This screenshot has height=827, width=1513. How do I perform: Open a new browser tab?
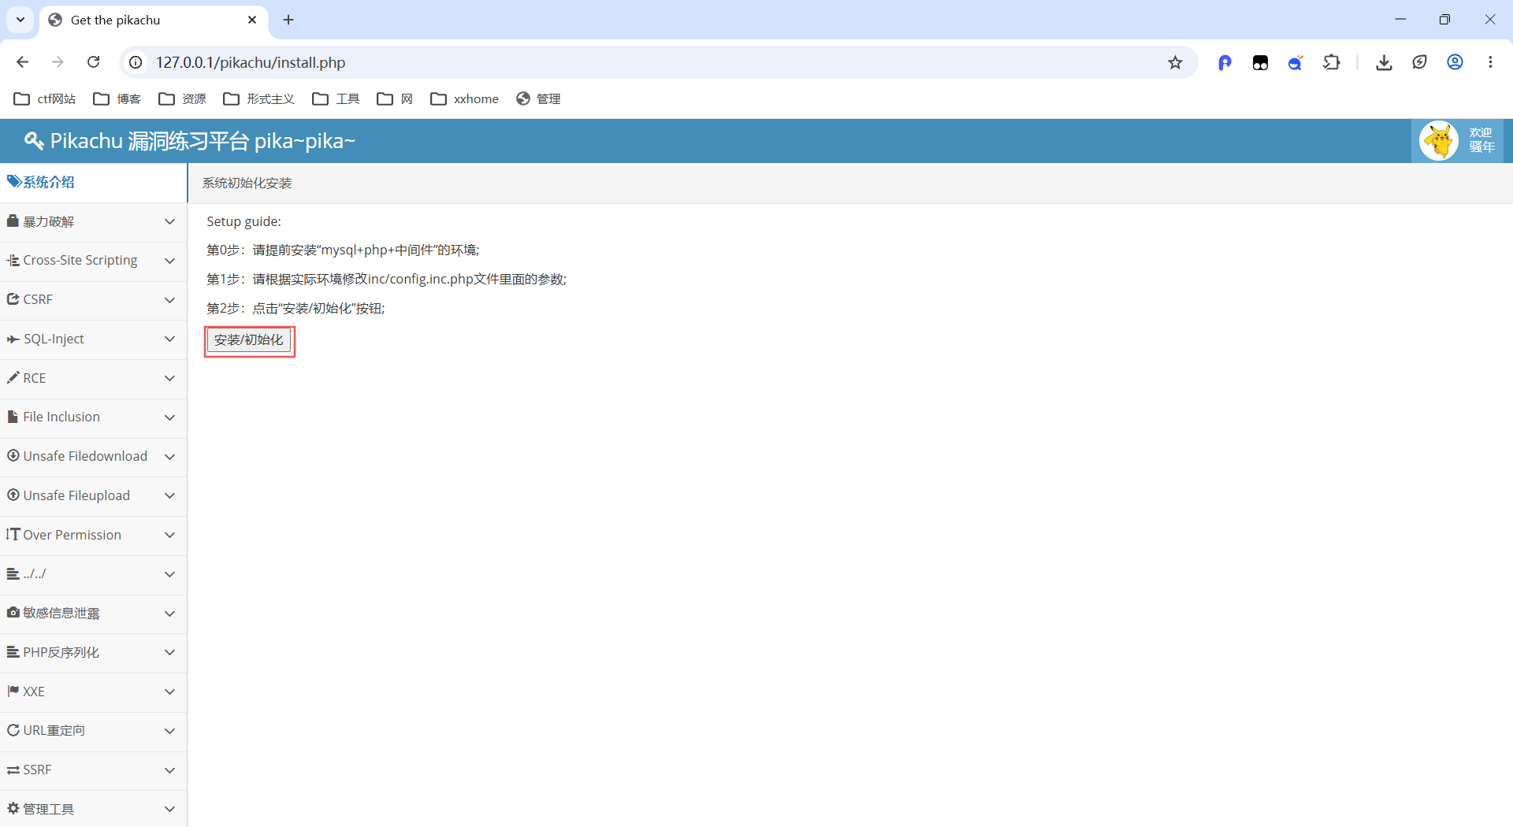pyautogui.click(x=288, y=20)
